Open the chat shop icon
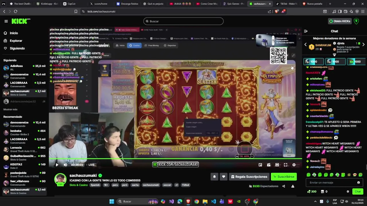The width and height of the screenshot is (367, 206). click(x=322, y=192)
